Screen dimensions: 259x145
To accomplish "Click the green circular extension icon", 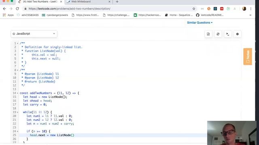I will coord(228,9).
